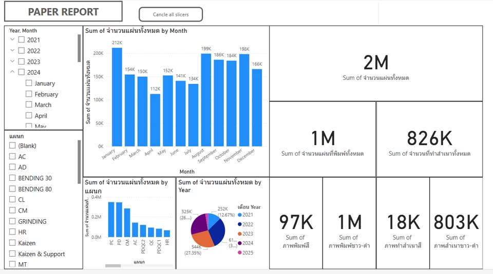Click the 212K data label
The image size is (493, 274).
click(117, 43)
